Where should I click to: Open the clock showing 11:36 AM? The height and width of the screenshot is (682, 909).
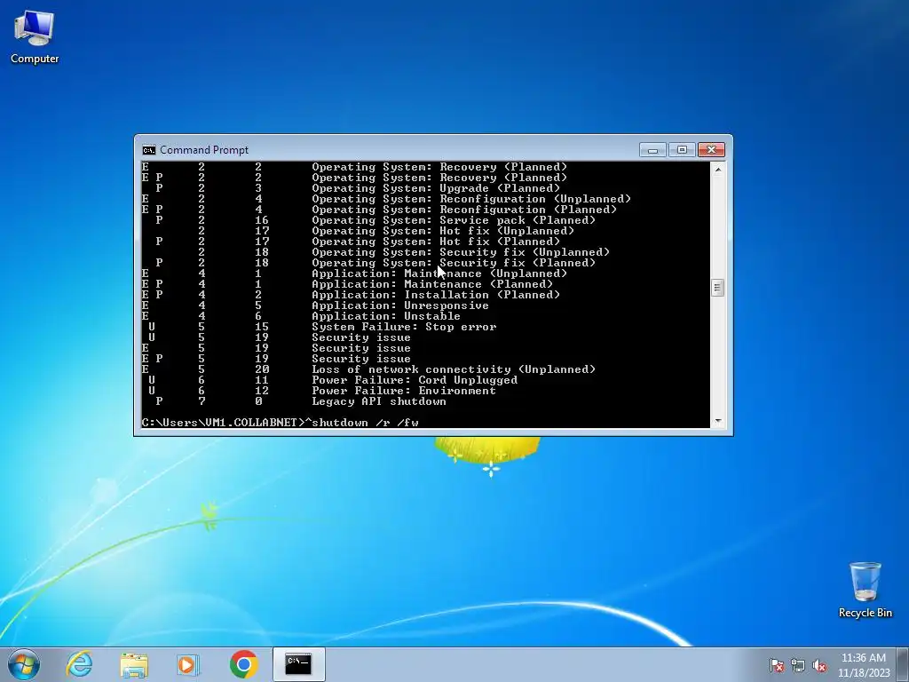click(x=863, y=658)
